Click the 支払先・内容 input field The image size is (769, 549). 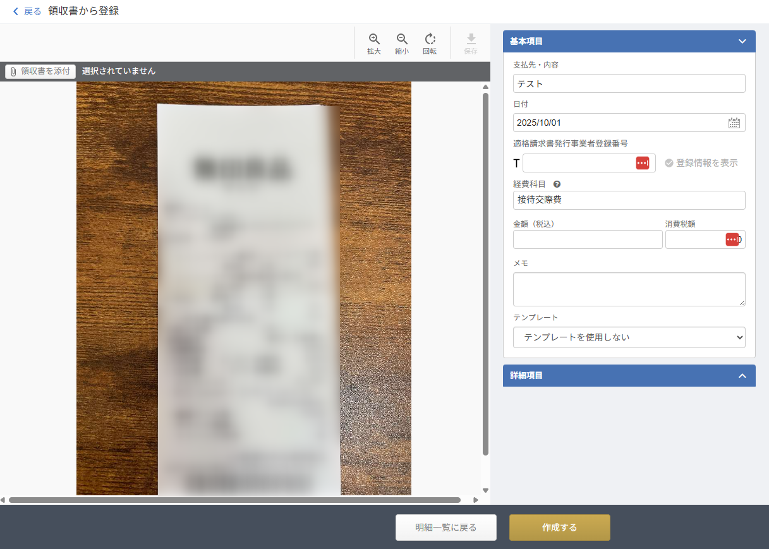(x=629, y=83)
